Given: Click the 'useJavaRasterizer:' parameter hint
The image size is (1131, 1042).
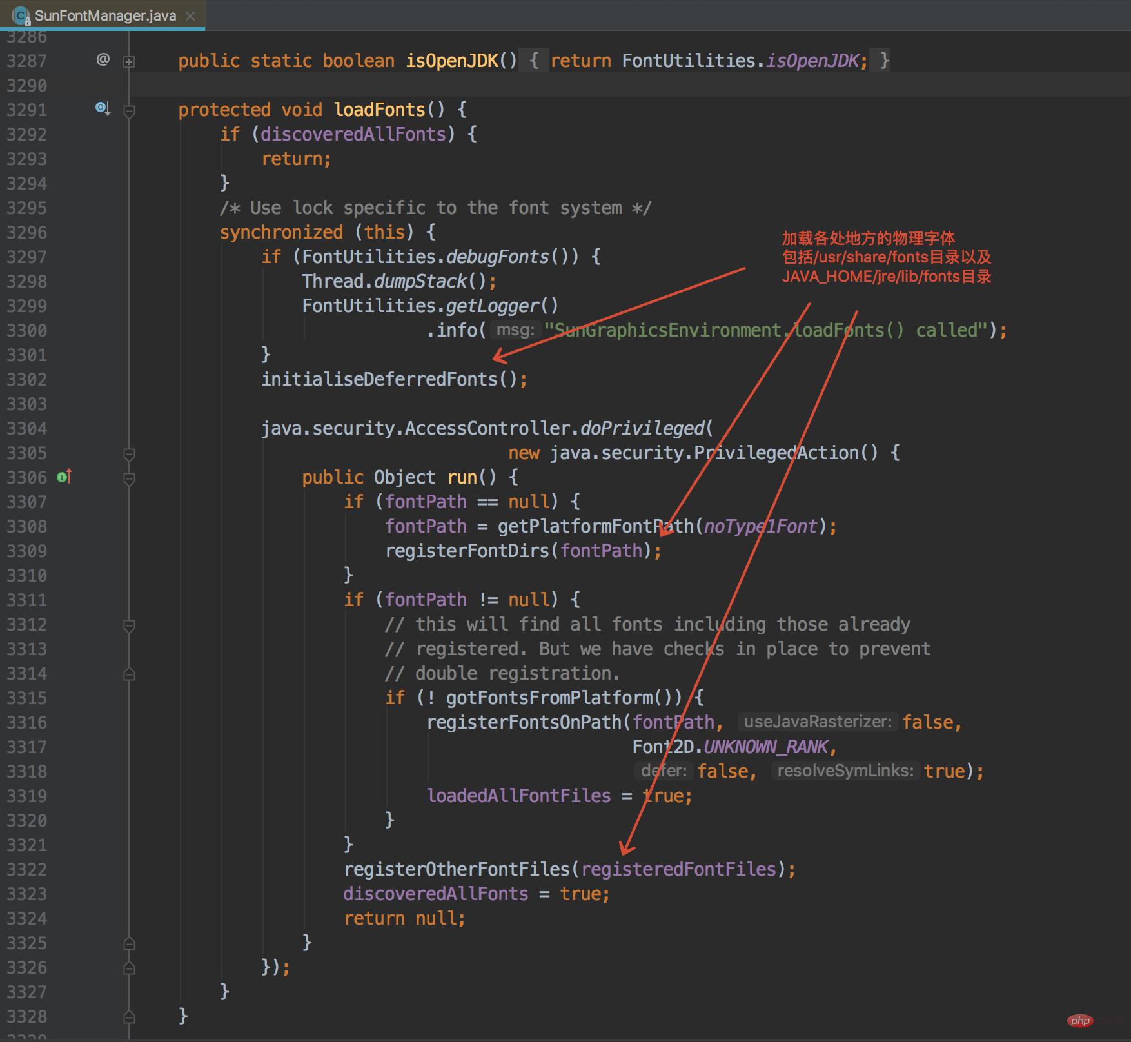Looking at the screenshot, I should [x=818, y=722].
